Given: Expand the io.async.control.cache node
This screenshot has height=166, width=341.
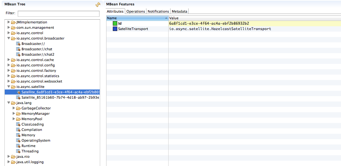Looking at the screenshot, I should 9,60.
